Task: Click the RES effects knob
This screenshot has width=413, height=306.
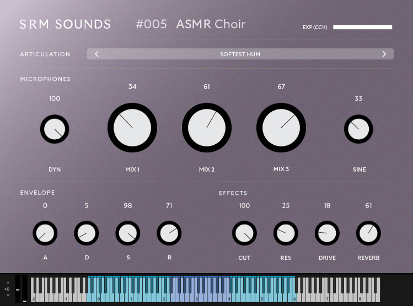Action: (286, 234)
